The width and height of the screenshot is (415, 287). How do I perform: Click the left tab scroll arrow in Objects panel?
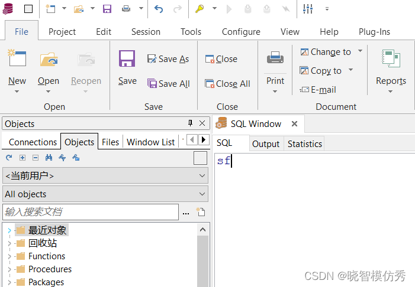click(192, 139)
